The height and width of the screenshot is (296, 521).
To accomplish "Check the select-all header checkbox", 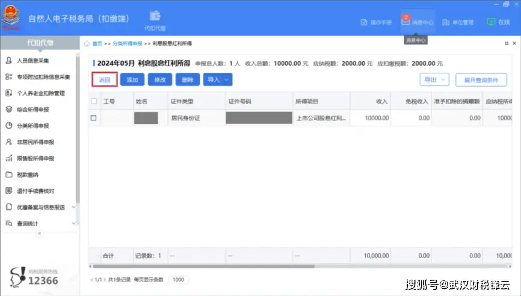I will point(94,101).
